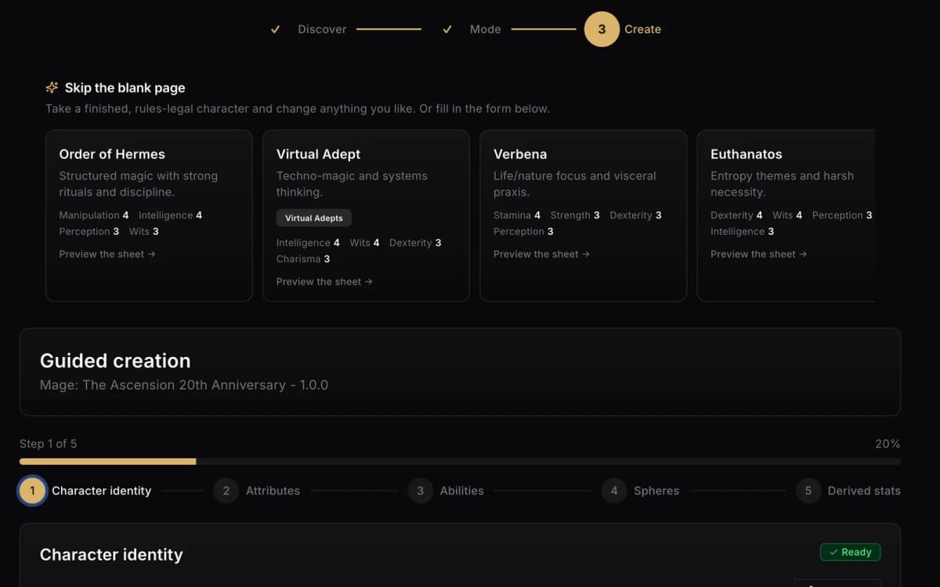Preview the Verbena sheet

pyautogui.click(x=541, y=254)
